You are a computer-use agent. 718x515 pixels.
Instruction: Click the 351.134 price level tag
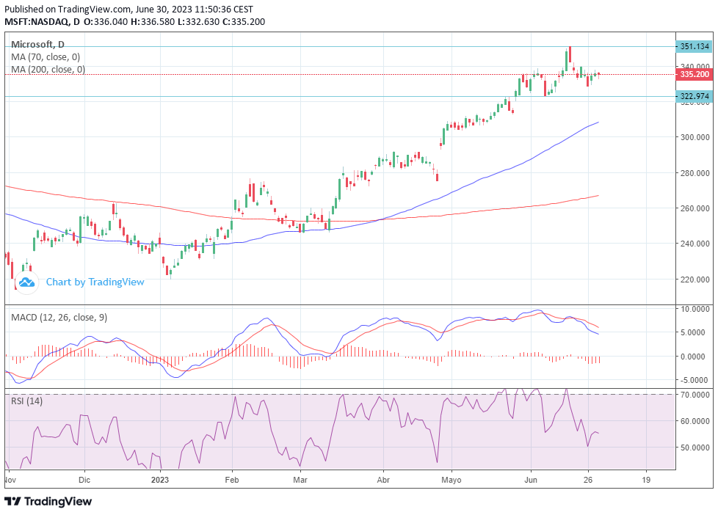(695, 46)
